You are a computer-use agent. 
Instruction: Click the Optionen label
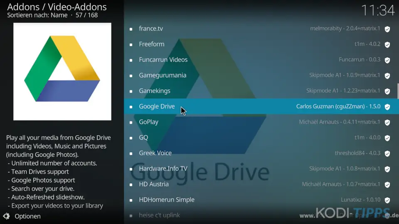pos(27,216)
